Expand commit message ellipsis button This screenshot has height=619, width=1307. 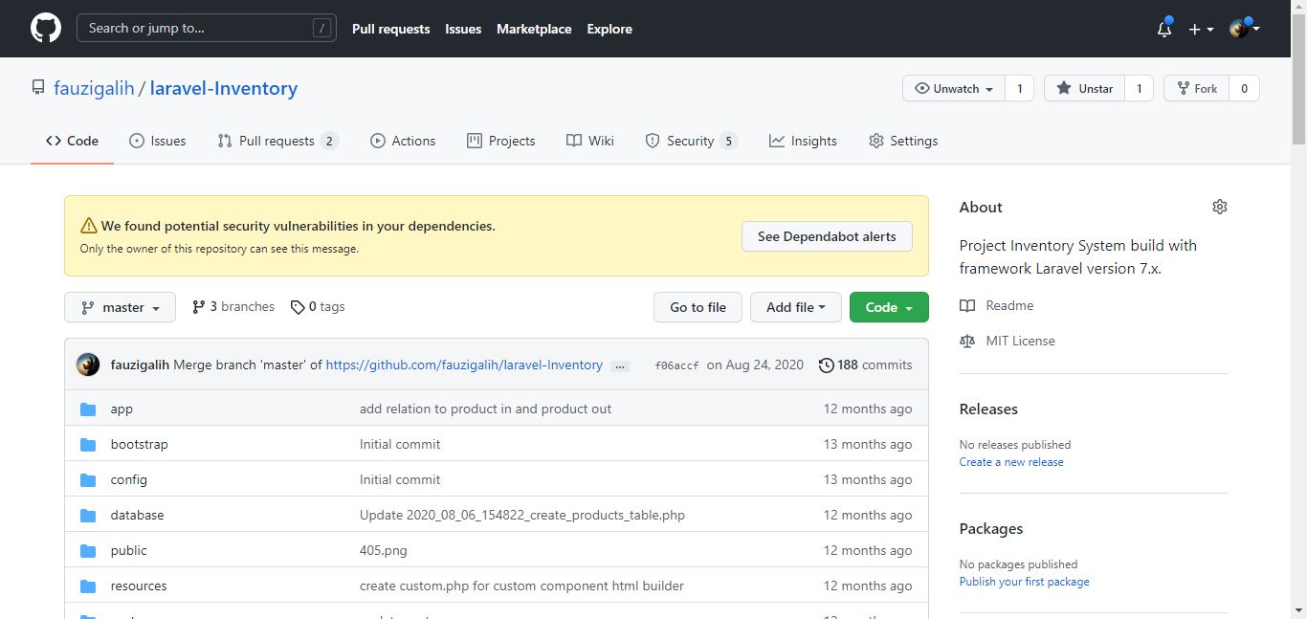pos(619,365)
